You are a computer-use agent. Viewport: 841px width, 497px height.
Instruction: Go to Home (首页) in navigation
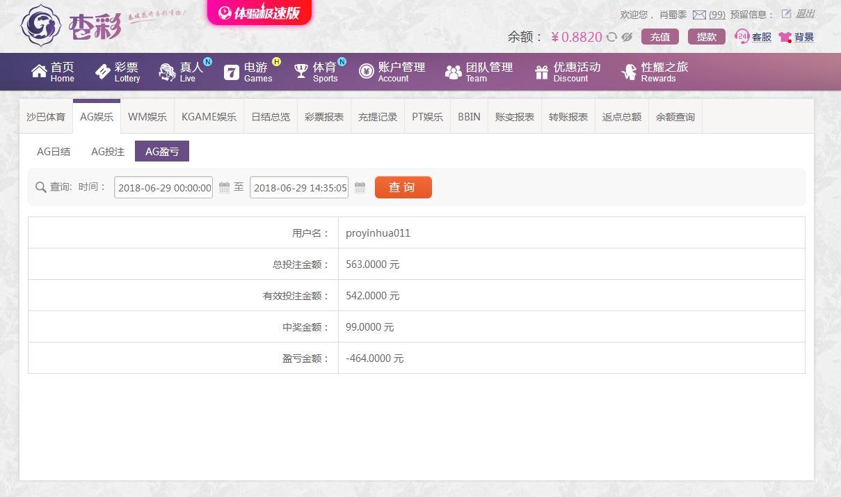[x=53, y=72]
